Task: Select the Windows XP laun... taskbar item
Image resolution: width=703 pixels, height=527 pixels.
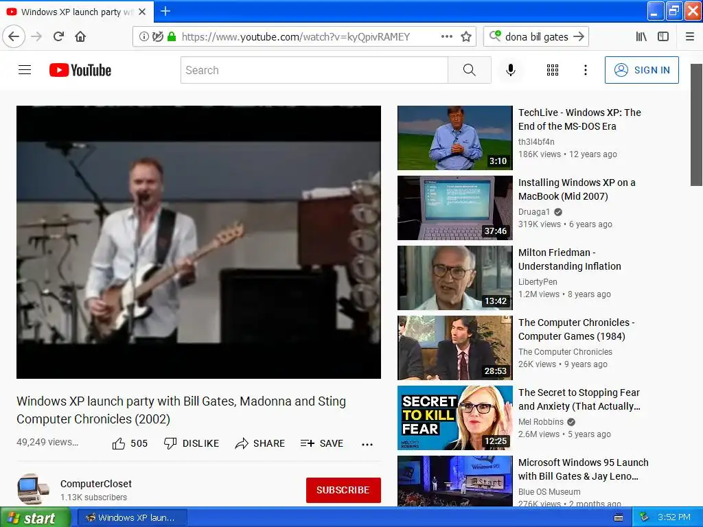Action: tap(132, 517)
